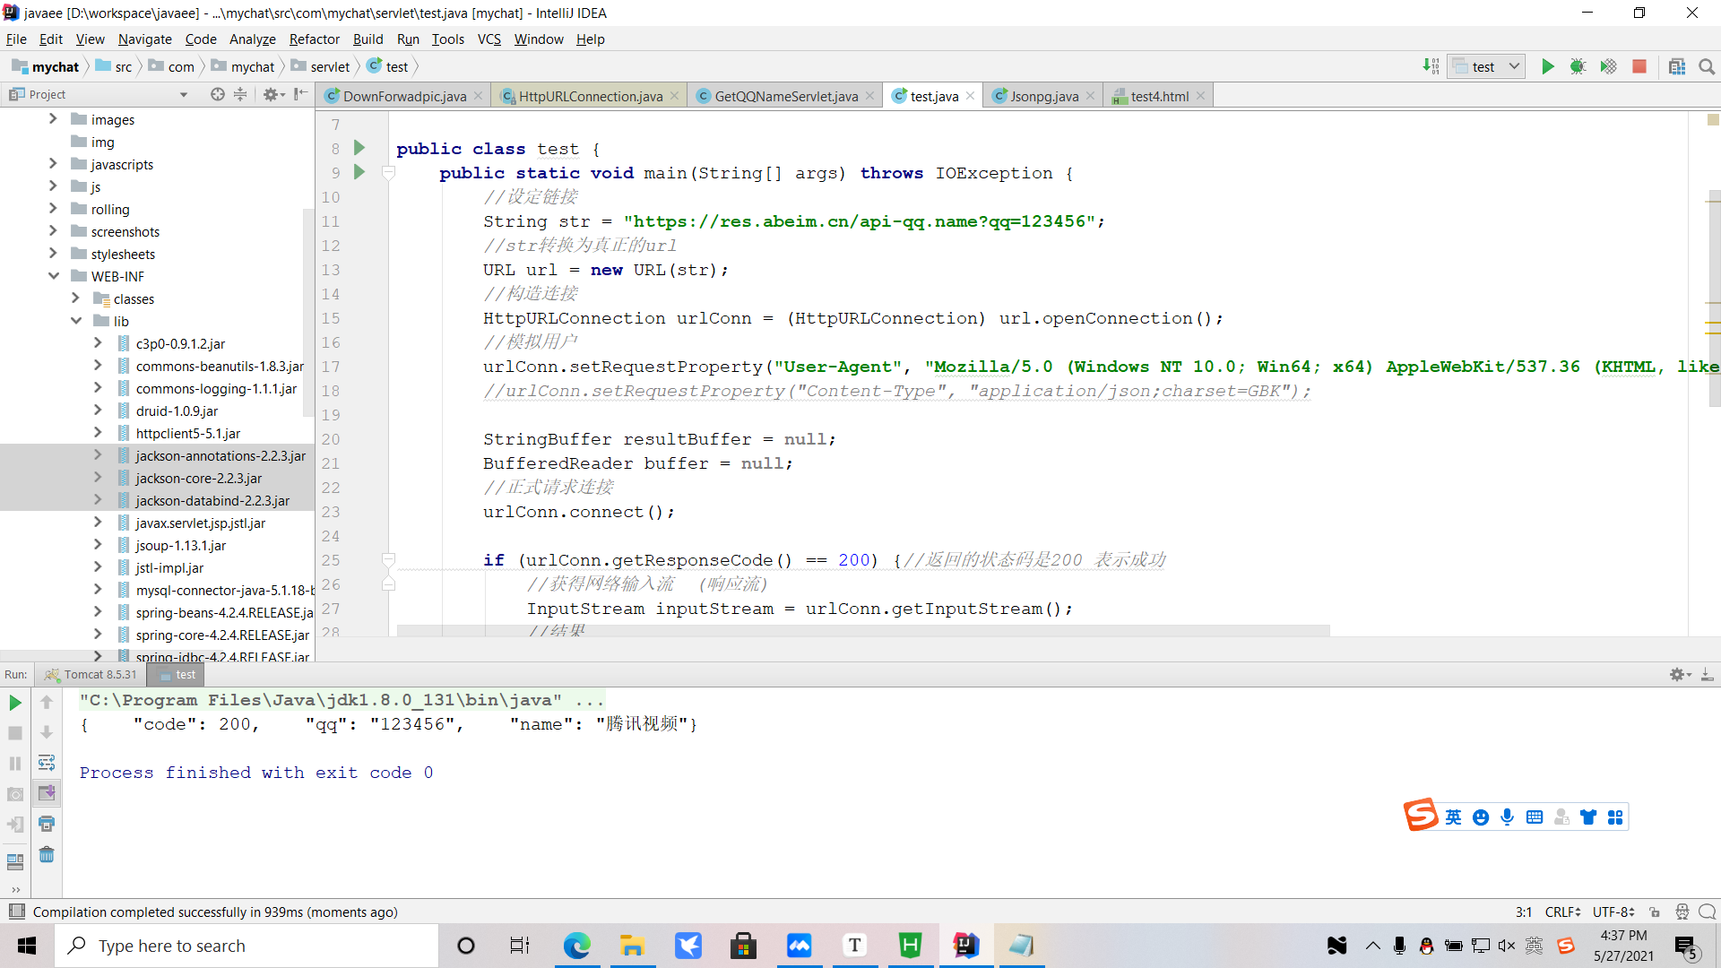Click Down the stack trace arrow
Viewport: 1721px width, 968px height.
coord(47,733)
